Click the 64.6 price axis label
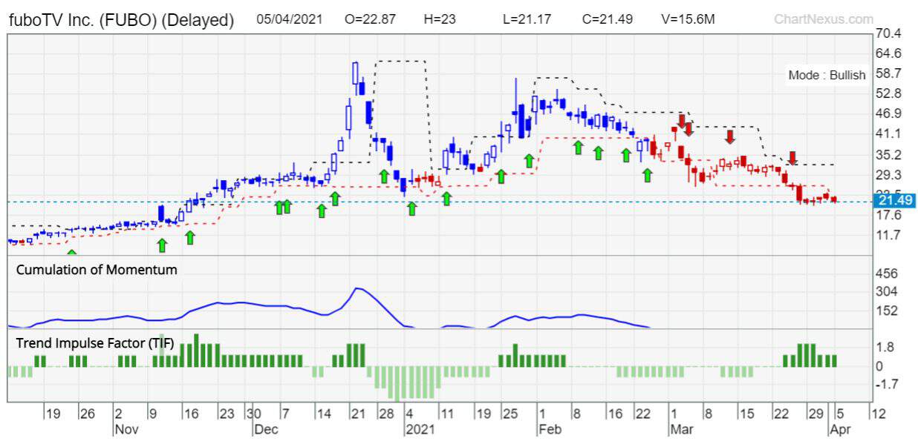 (x=888, y=53)
